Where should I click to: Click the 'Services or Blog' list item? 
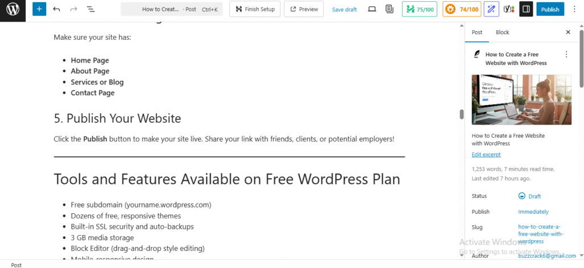(97, 82)
